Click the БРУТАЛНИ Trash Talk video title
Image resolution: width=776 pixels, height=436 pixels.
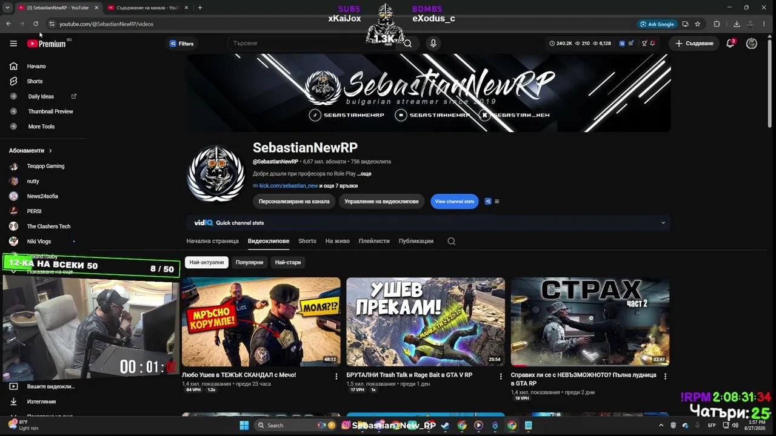[409, 375]
